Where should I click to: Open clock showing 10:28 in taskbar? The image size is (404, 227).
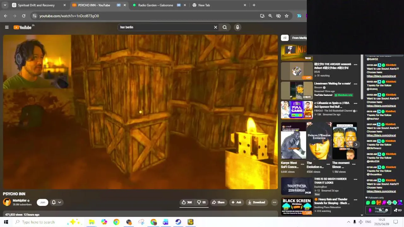pyautogui.click(x=382, y=222)
